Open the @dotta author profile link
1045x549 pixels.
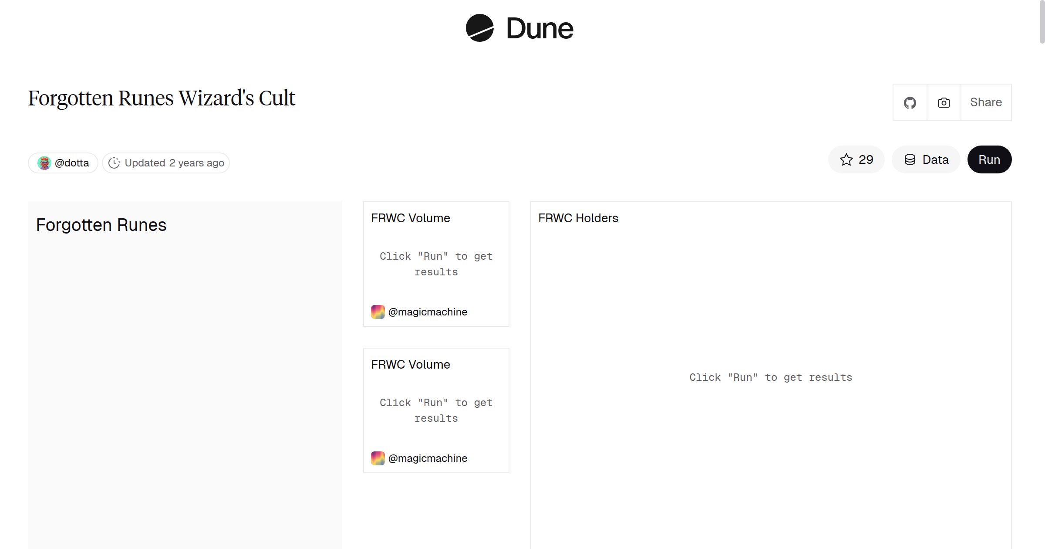coord(72,163)
